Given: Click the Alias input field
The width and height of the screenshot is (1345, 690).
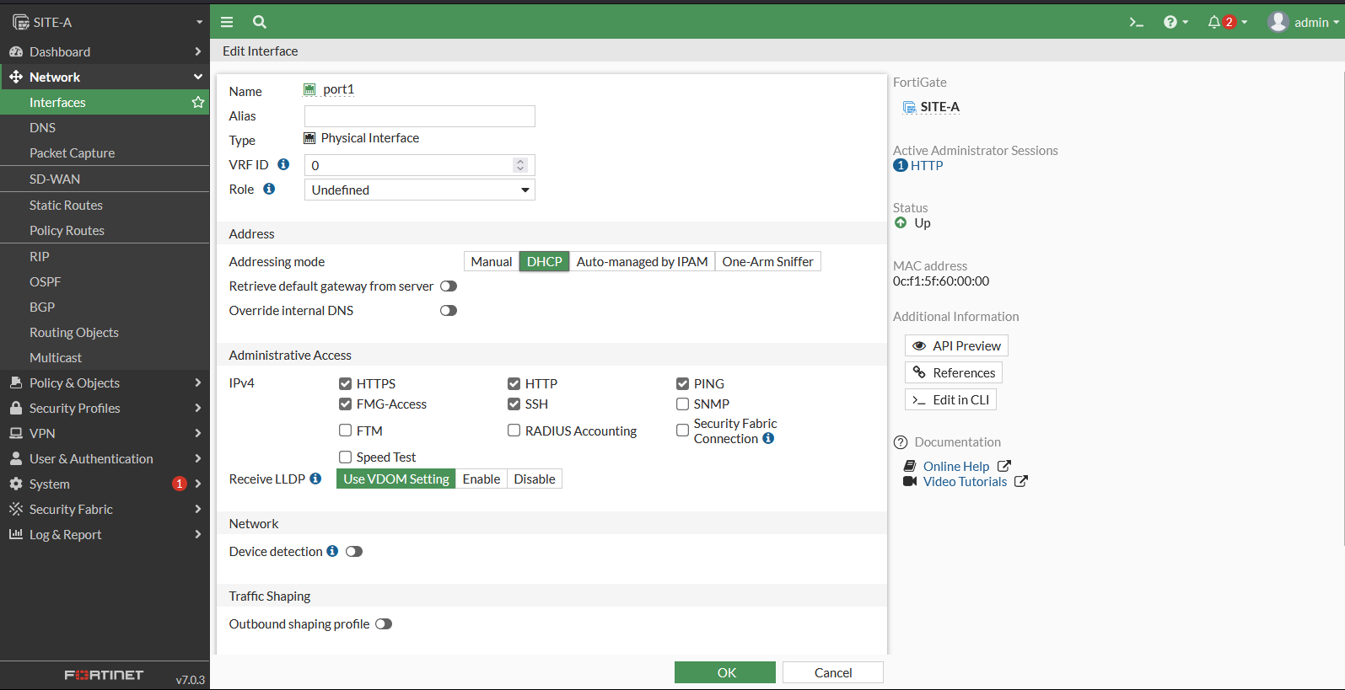Looking at the screenshot, I should pyautogui.click(x=419, y=116).
